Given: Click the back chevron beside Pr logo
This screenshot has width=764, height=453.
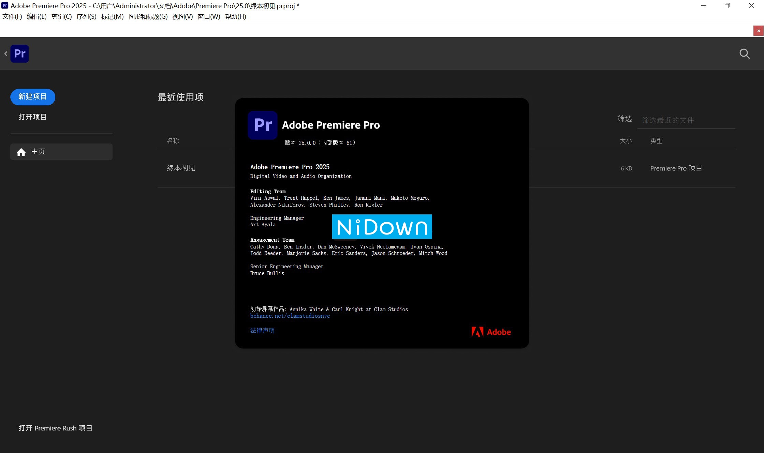Looking at the screenshot, I should (6, 54).
